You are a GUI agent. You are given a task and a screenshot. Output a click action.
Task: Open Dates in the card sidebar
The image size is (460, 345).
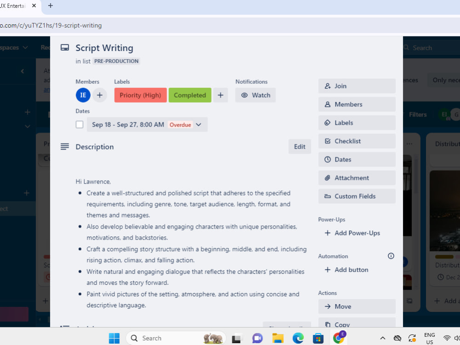357,160
